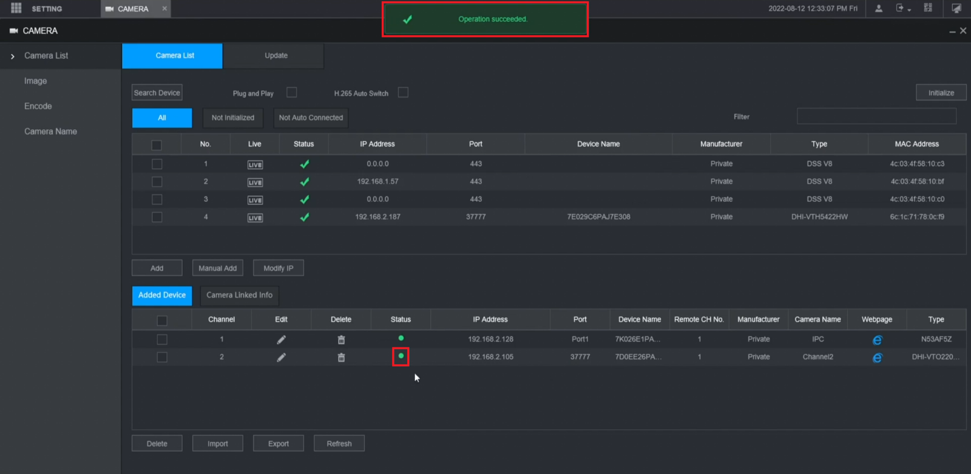Switch to the Update tab
The height and width of the screenshot is (474, 971).
click(x=276, y=56)
